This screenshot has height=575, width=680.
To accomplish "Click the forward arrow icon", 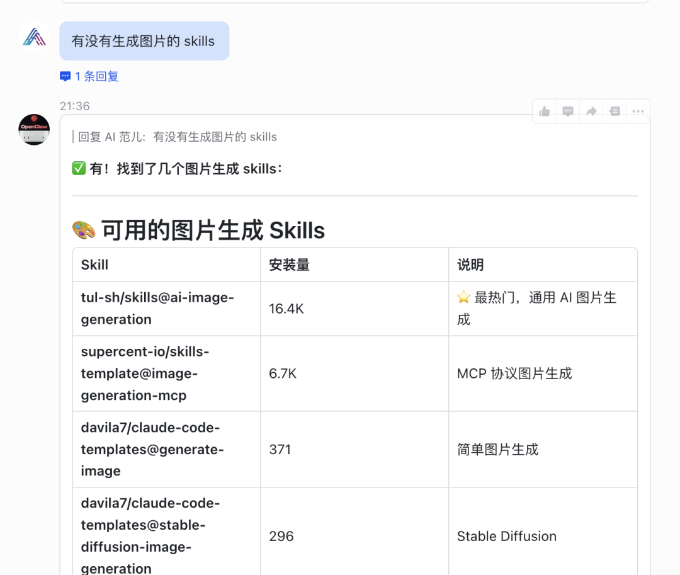I will click(591, 111).
